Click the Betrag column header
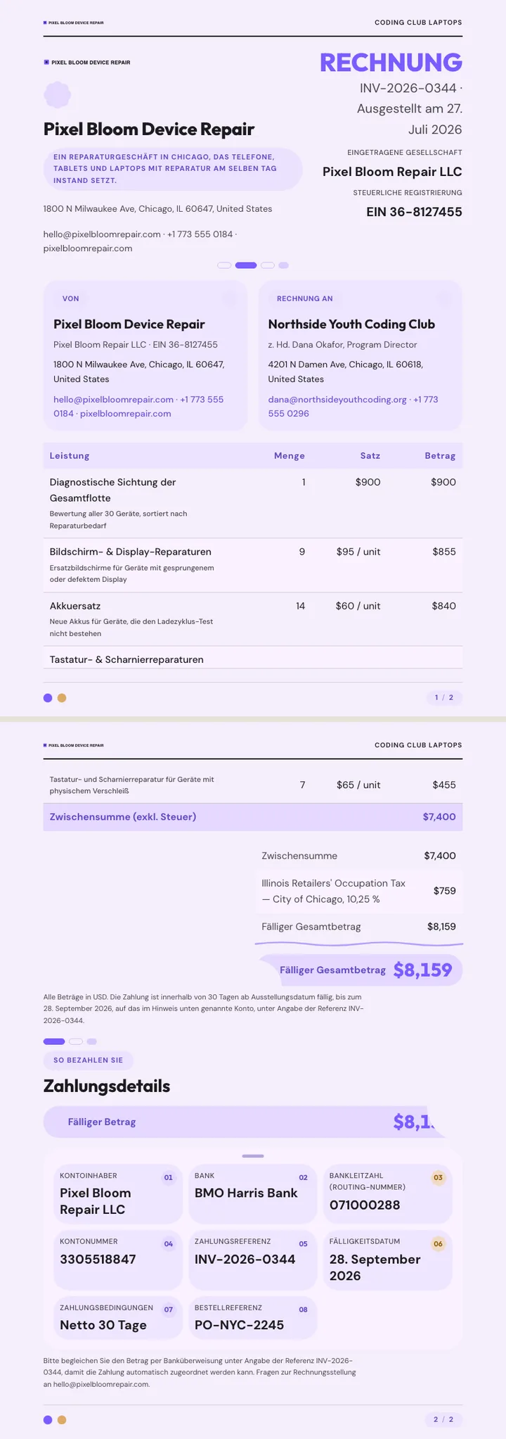 point(440,456)
